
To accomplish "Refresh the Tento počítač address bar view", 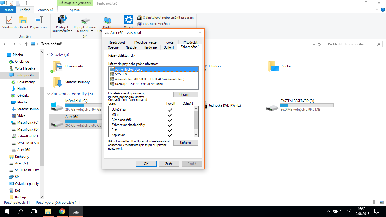I will tap(320, 44).
